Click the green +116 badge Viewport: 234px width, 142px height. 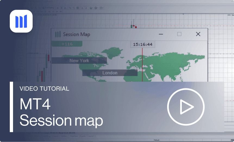click(67, 44)
